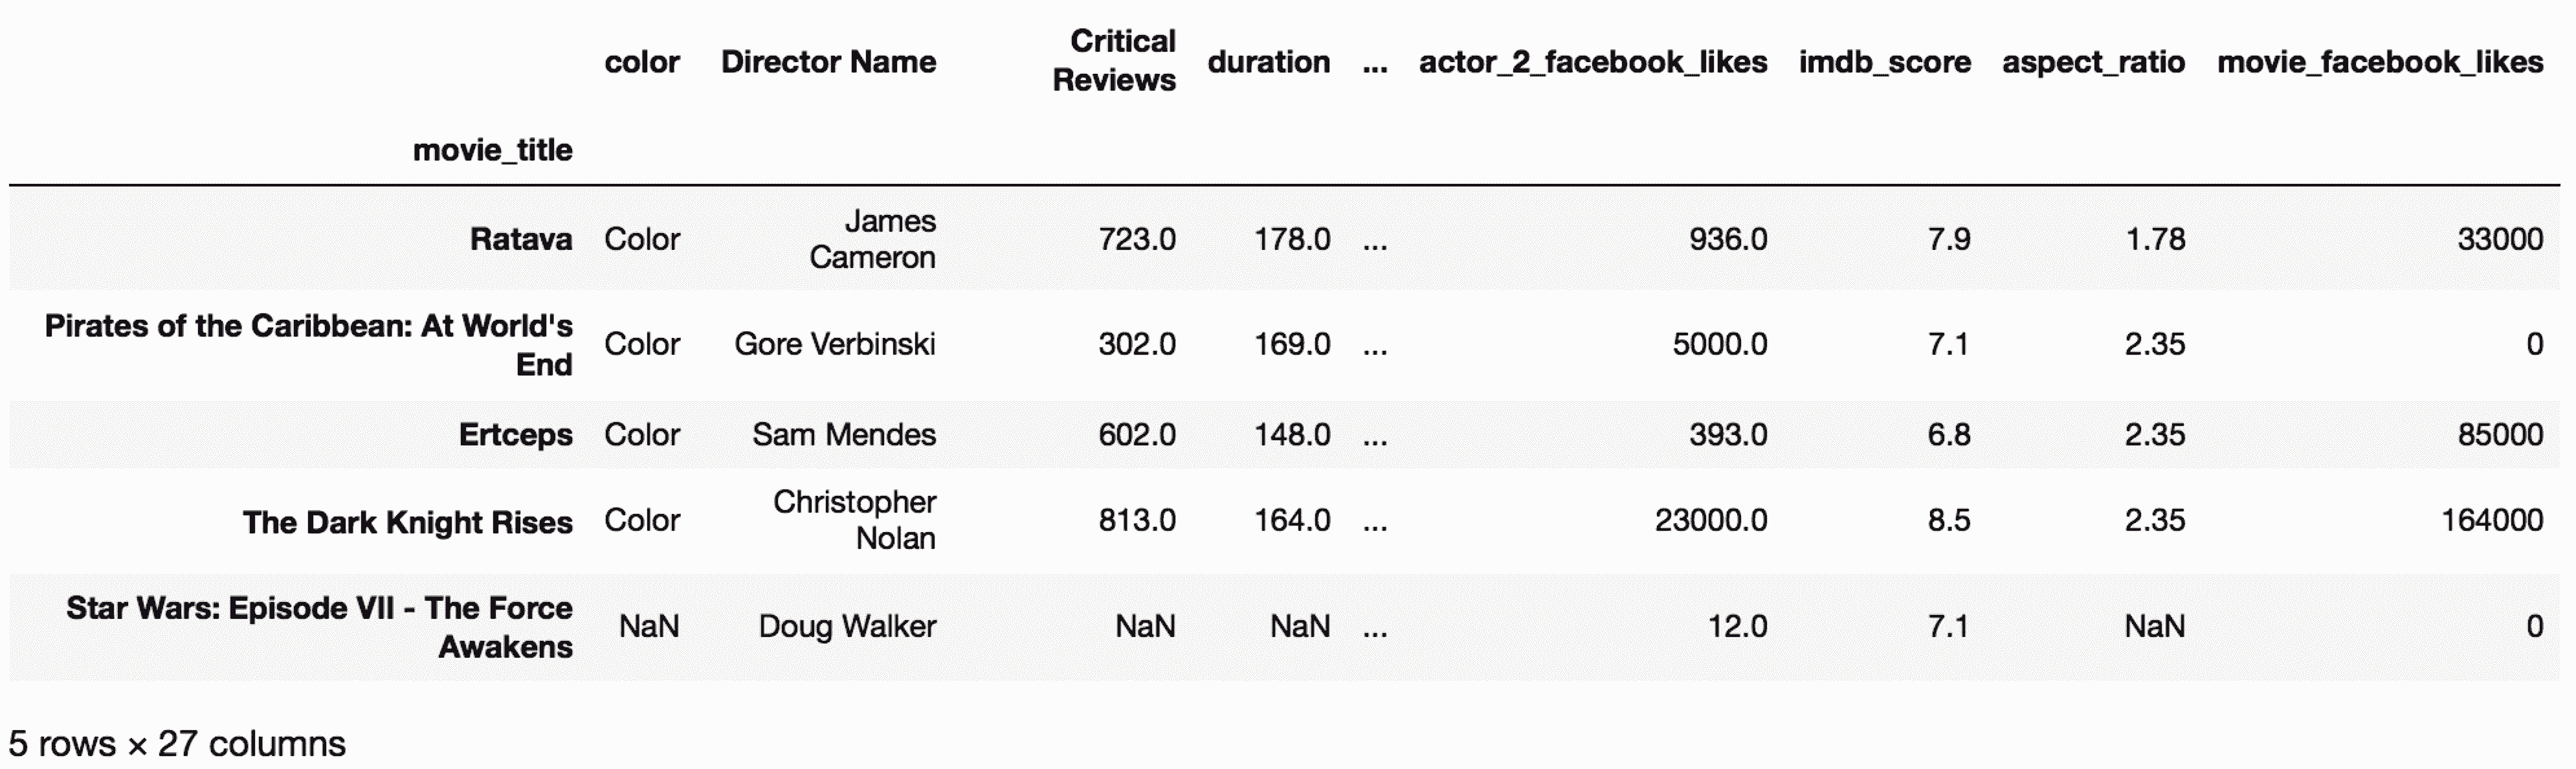
Task: Click the actor_2_facebook_likes column header
Action: (1592, 62)
